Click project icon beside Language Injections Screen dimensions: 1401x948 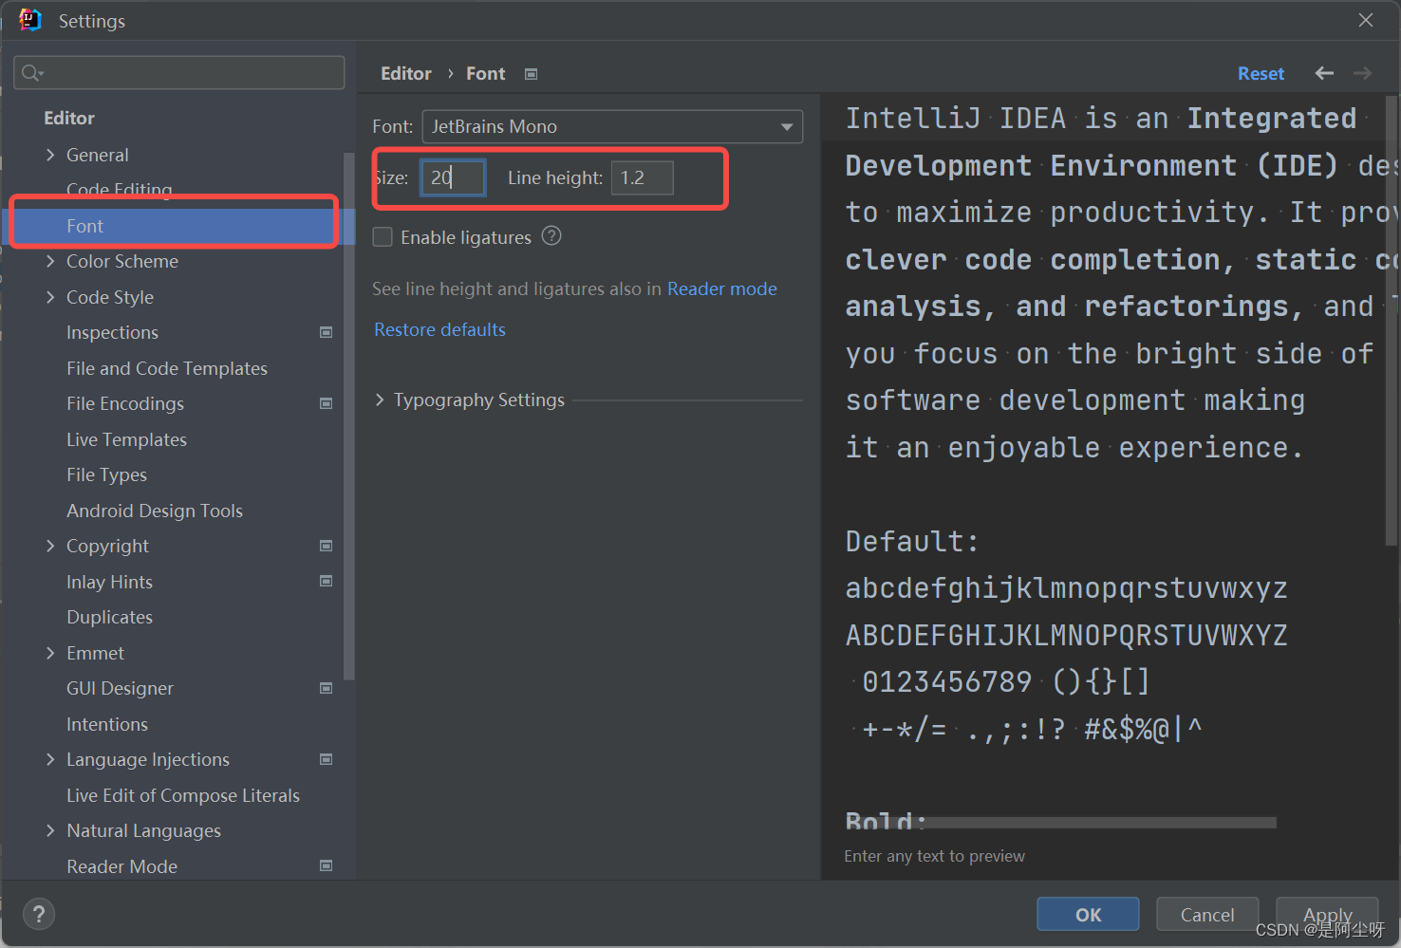click(327, 759)
